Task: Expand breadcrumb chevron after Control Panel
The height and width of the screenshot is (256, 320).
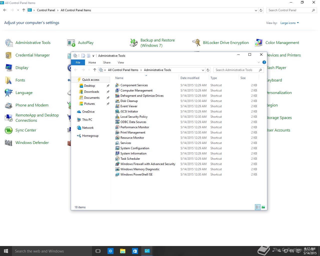Action: (x=58, y=10)
